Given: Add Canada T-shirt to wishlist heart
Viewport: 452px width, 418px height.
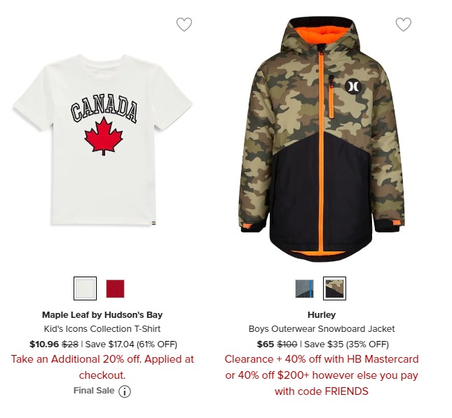Looking at the screenshot, I should click(184, 25).
